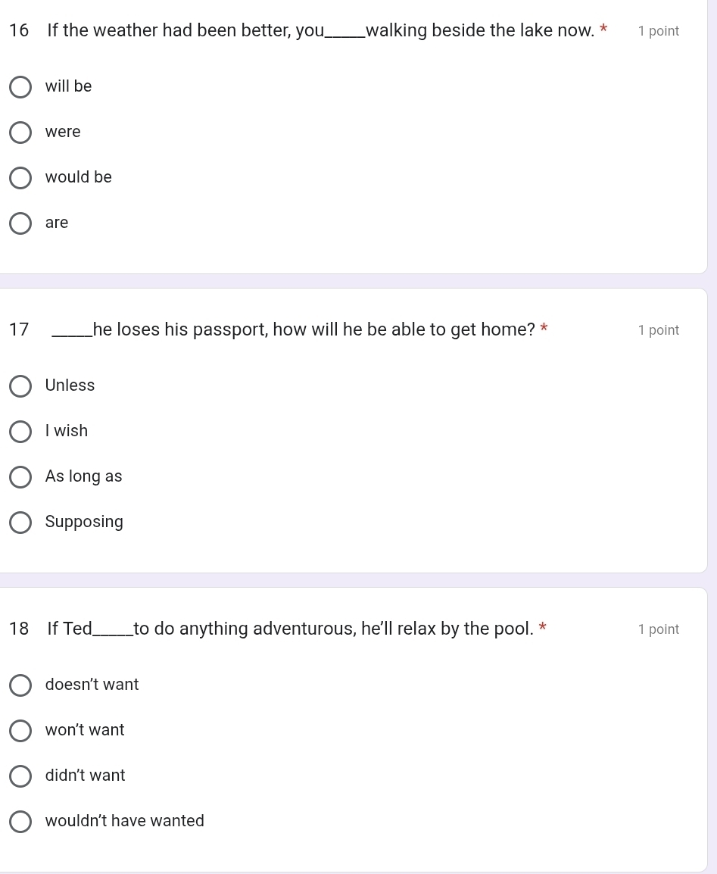Image resolution: width=717 pixels, height=874 pixels.
Task: Choose "Supposing" for question 17
Action: (x=20, y=523)
